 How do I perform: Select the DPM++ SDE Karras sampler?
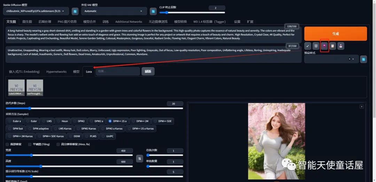[x=51, y=136]
